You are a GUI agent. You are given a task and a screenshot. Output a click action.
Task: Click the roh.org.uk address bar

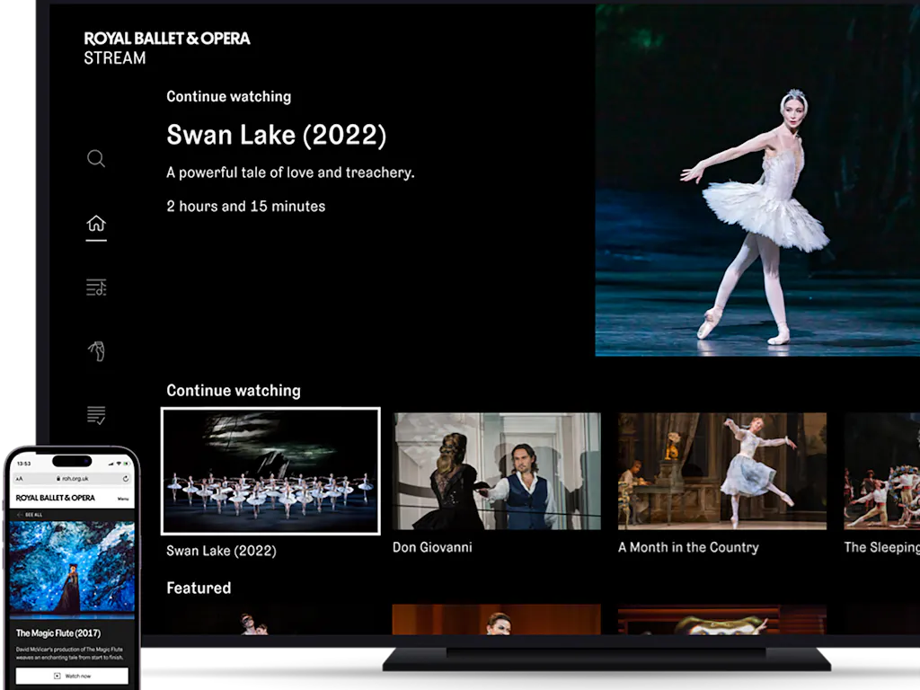[x=75, y=479]
